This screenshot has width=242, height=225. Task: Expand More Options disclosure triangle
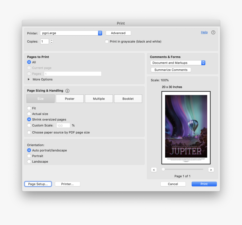[28, 79]
